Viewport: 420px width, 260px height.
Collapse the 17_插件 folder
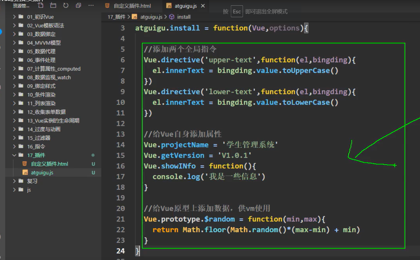pyautogui.click(x=14, y=155)
